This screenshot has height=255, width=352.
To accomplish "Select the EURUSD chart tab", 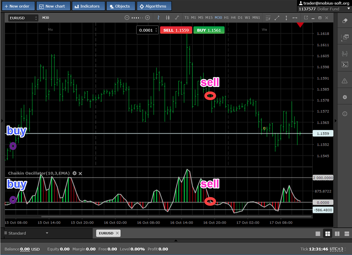I will 106,233.
